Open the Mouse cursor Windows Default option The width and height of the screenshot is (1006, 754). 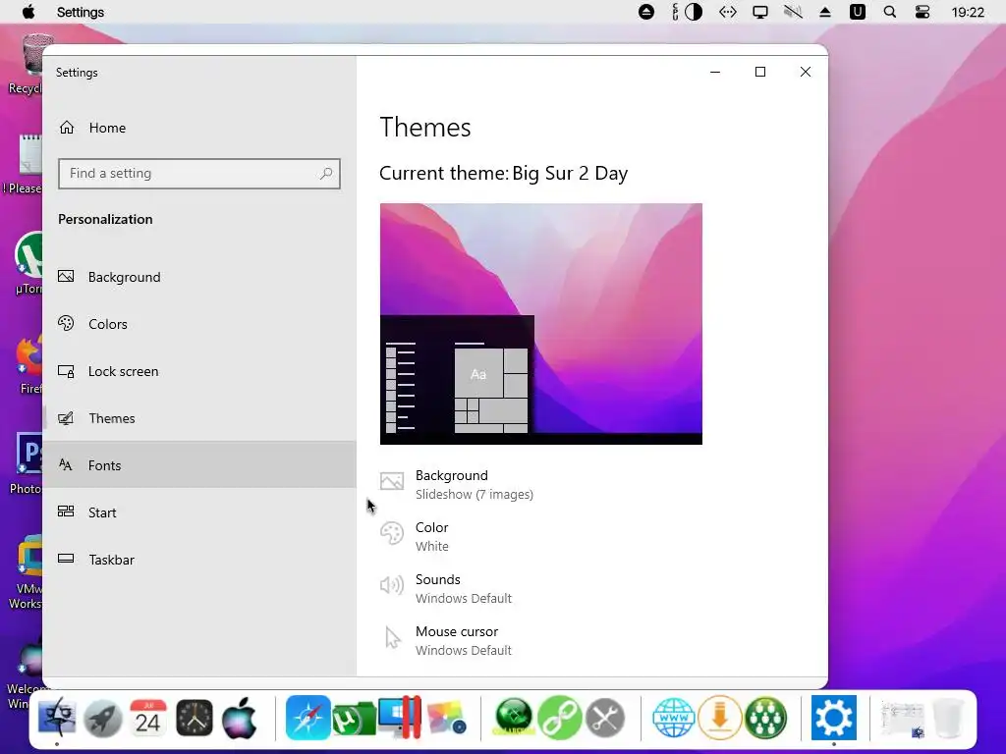(446, 640)
